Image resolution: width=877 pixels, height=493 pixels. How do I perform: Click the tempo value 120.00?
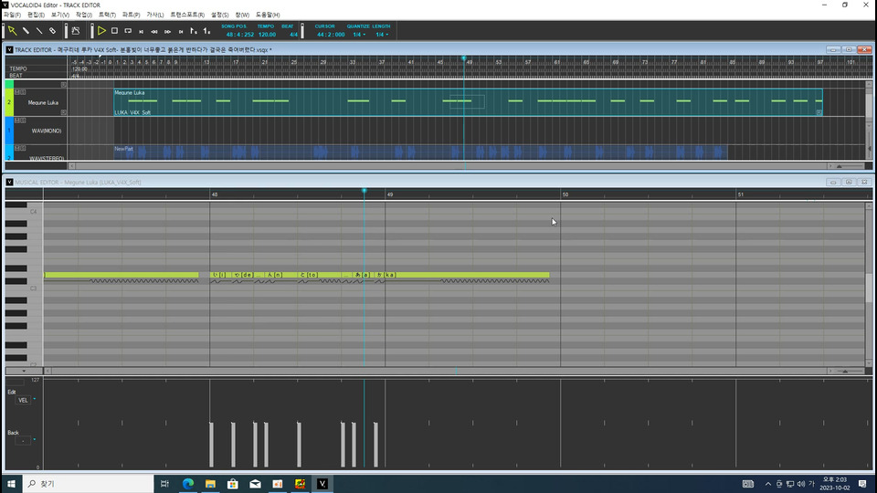(x=267, y=35)
